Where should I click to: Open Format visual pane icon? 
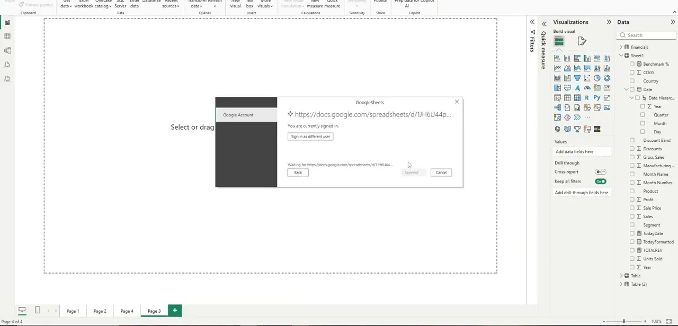point(582,41)
